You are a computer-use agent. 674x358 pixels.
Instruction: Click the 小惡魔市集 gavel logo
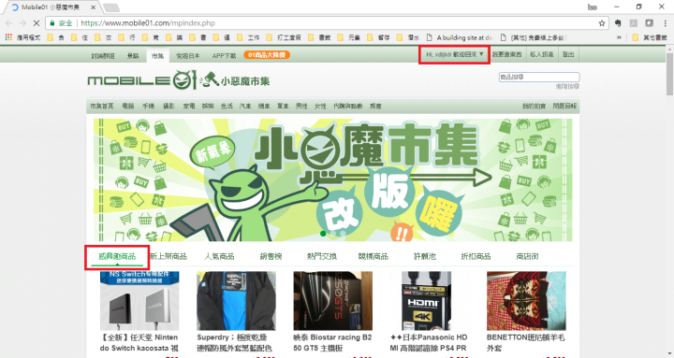(234, 80)
